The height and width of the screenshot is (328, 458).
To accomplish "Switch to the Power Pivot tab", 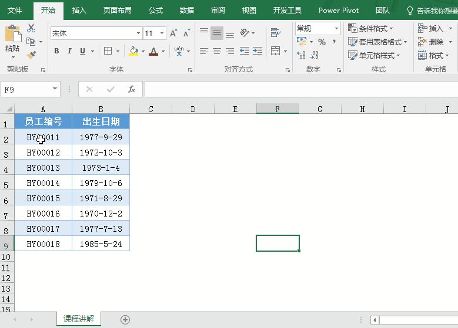I will (x=339, y=11).
